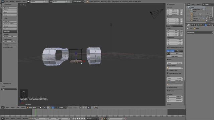
Task: Open the File menu
Action: (x=7, y=2)
